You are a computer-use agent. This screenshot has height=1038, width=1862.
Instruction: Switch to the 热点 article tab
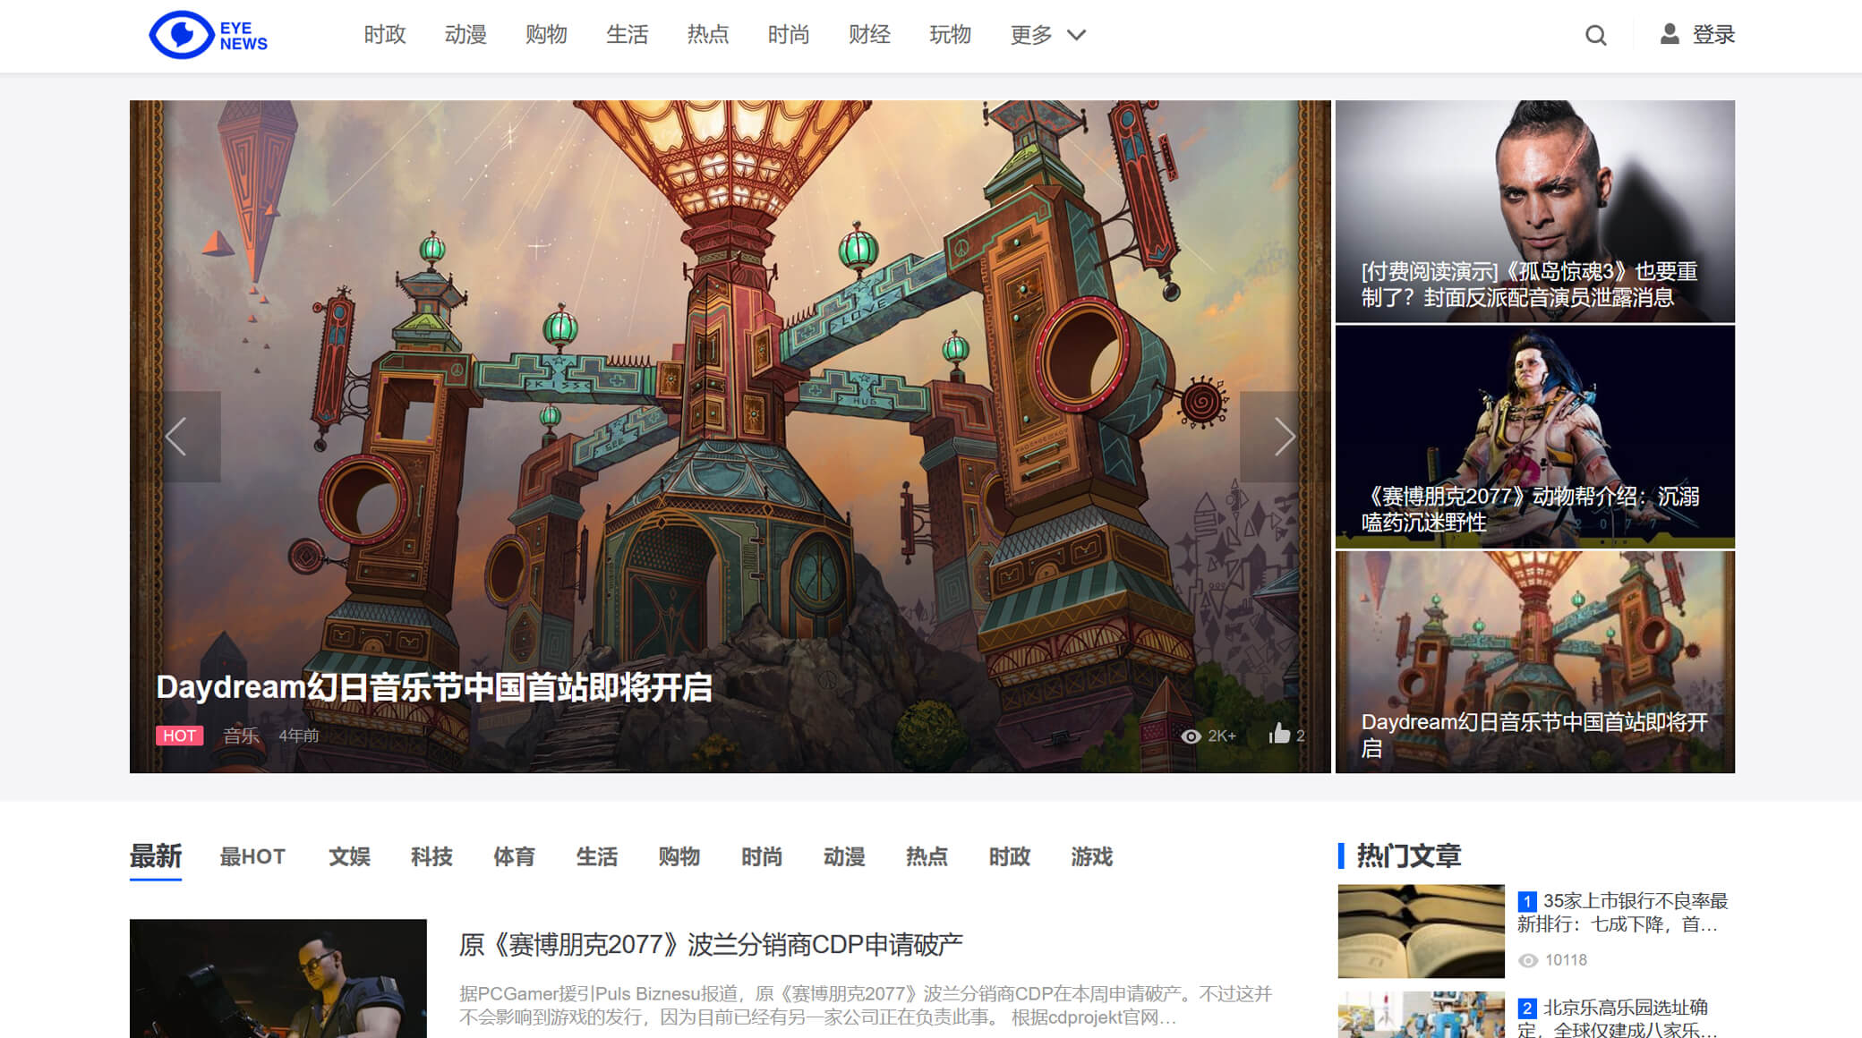pos(927,856)
